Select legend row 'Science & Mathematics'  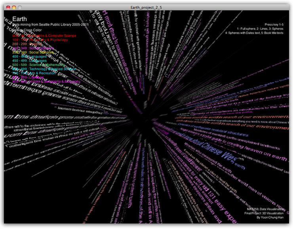click(38, 65)
